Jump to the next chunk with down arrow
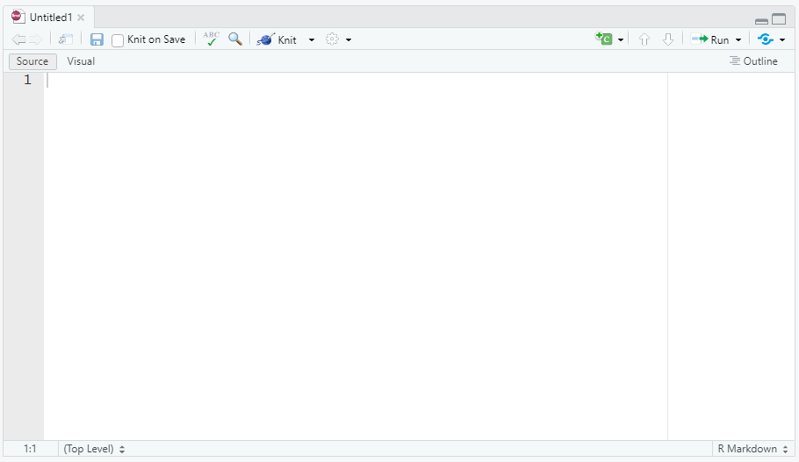 (668, 39)
